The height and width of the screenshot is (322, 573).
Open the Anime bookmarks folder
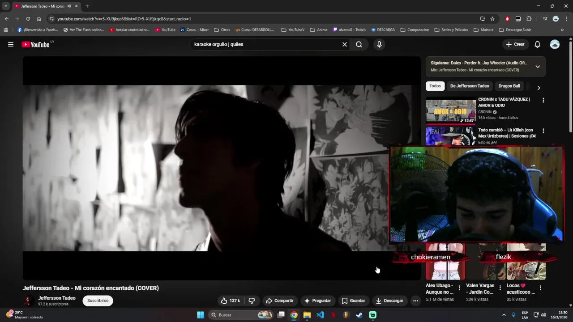319,30
